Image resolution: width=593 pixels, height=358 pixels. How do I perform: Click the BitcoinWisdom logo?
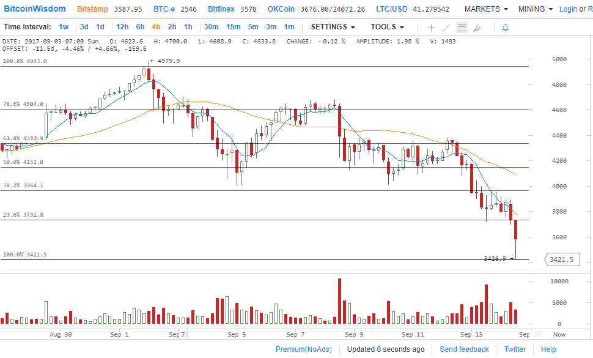pyautogui.click(x=35, y=9)
